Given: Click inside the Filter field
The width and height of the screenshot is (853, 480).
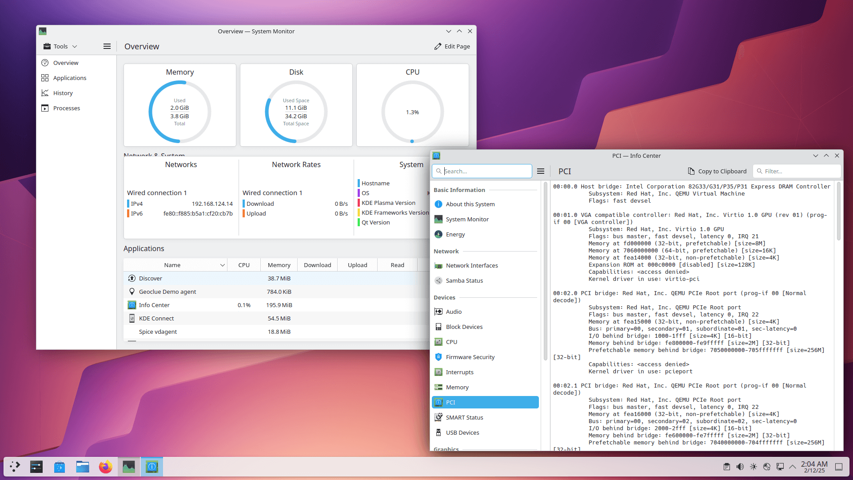Looking at the screenshot, I should pos(797,171).
